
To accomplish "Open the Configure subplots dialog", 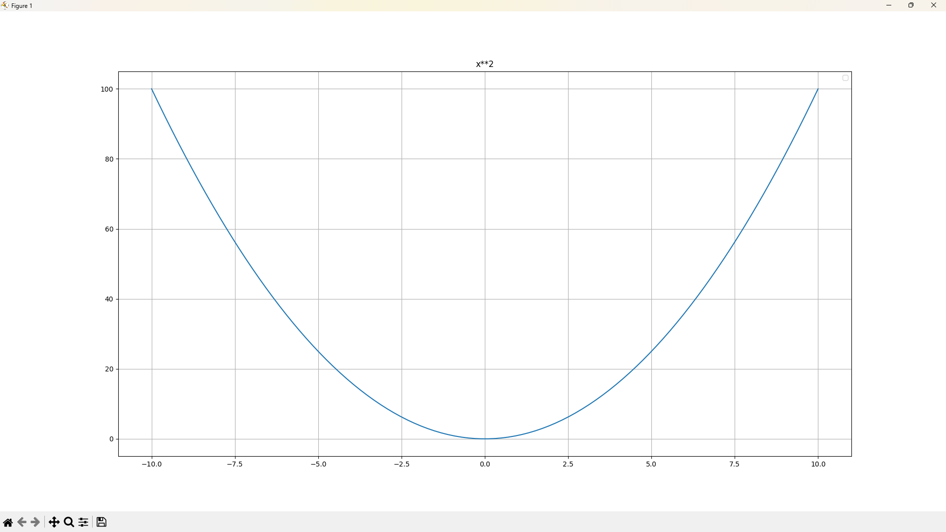I will coord(83,522).
